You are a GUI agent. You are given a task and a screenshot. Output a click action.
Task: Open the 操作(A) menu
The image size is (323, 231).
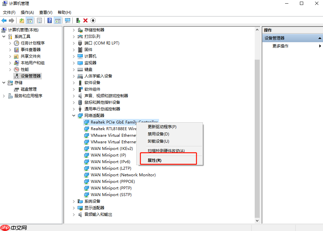pyautogui.click(x=27, y=12)
